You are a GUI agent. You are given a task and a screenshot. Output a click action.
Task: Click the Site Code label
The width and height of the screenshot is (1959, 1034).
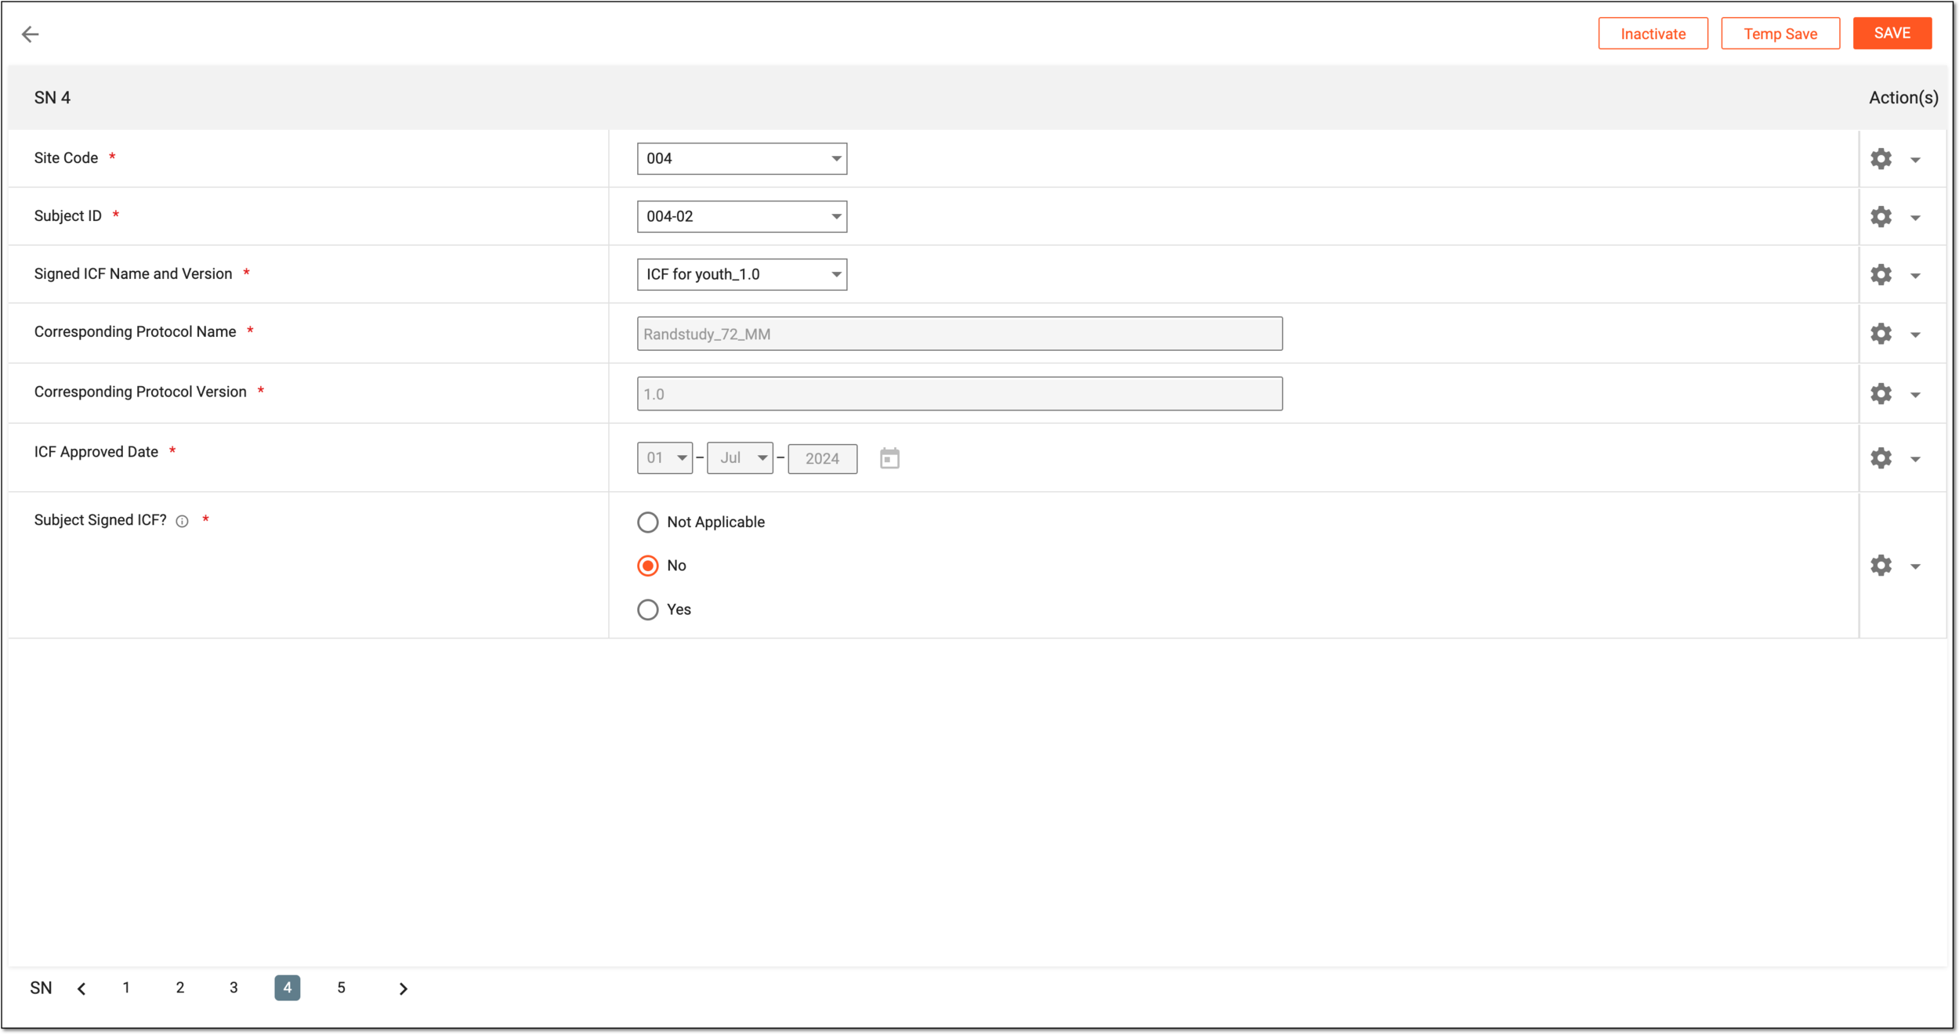pos(66,158)
